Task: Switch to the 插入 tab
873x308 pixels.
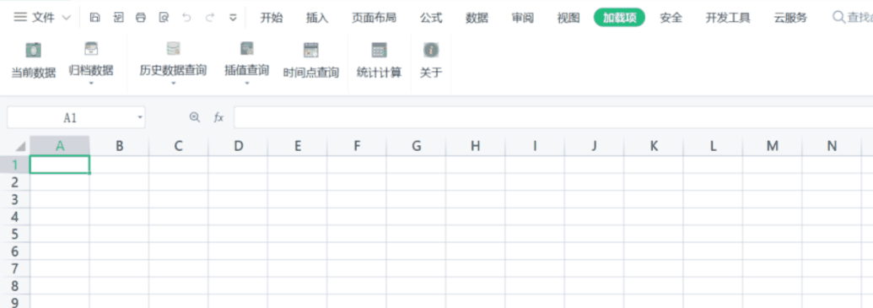Action: coord(317,18)
